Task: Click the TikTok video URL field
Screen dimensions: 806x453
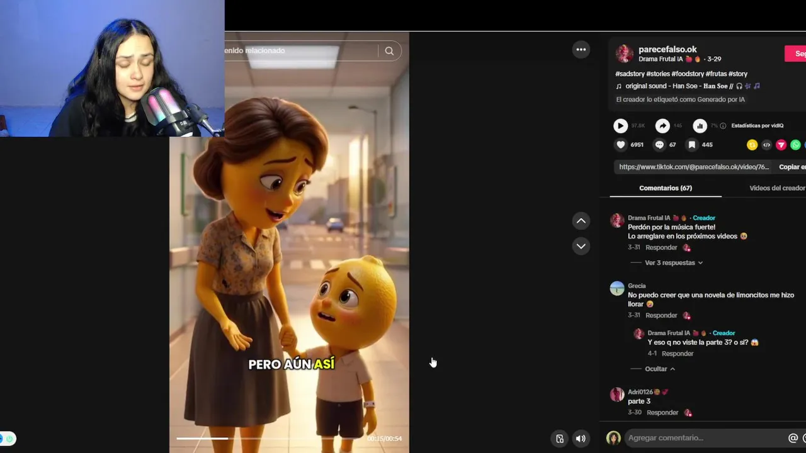Action: click(694, 167)
